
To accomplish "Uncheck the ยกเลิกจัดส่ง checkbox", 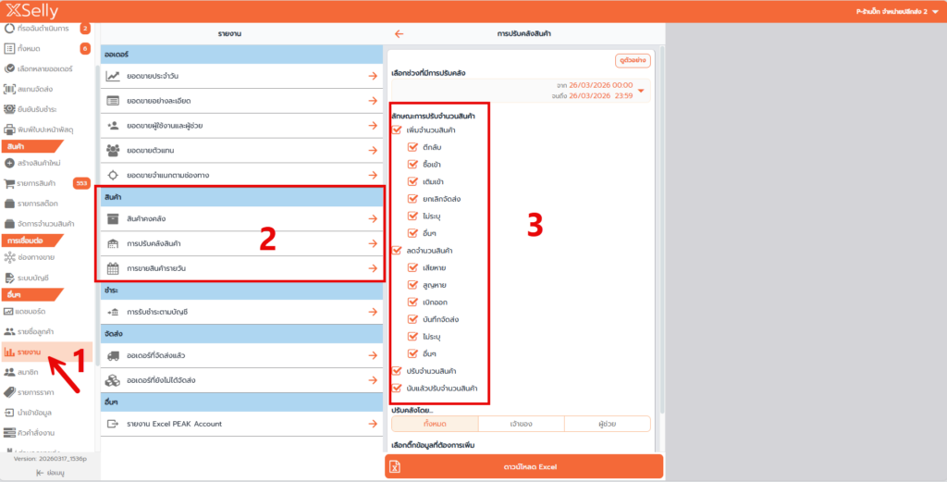I will click(x=413, y=198).
